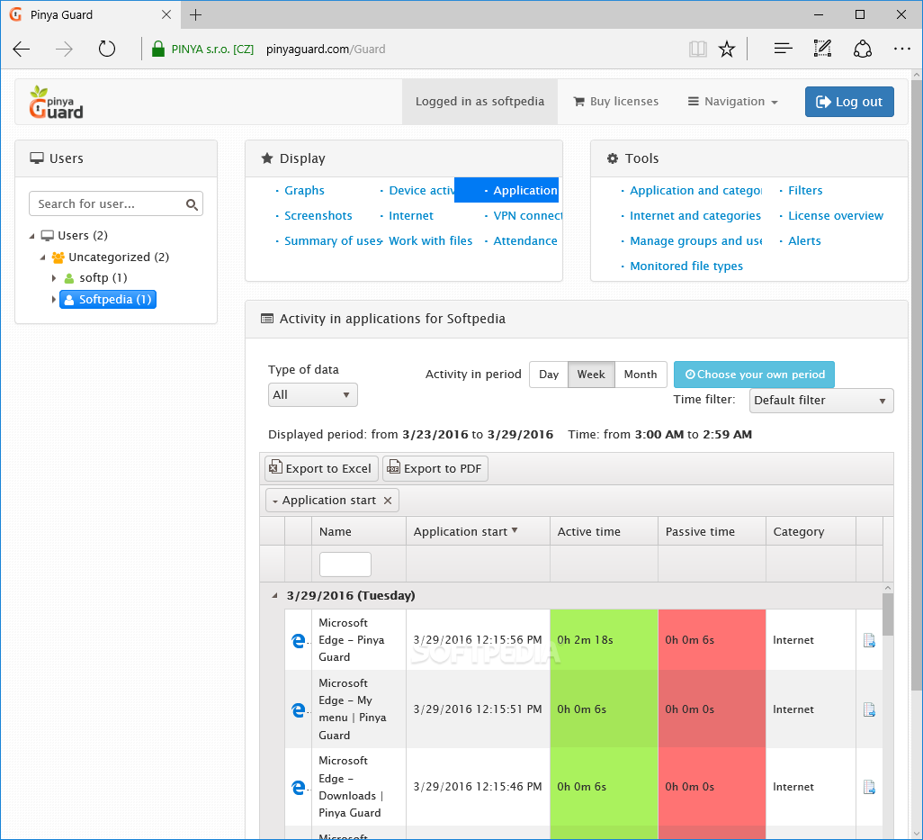The image size is (923, 840).
Task: Click the Search for user field
Action: [116, 203]
